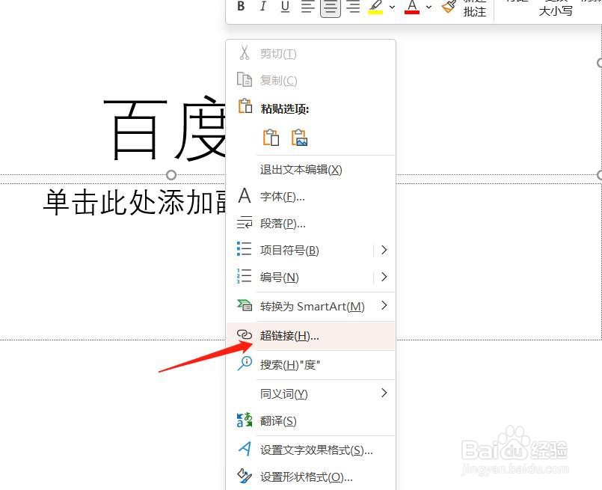Align text left in mini toolbar

coord(307,7)
